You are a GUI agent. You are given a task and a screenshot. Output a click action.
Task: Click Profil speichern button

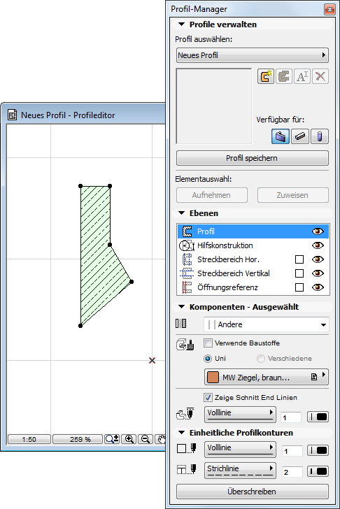coord(253,158)
